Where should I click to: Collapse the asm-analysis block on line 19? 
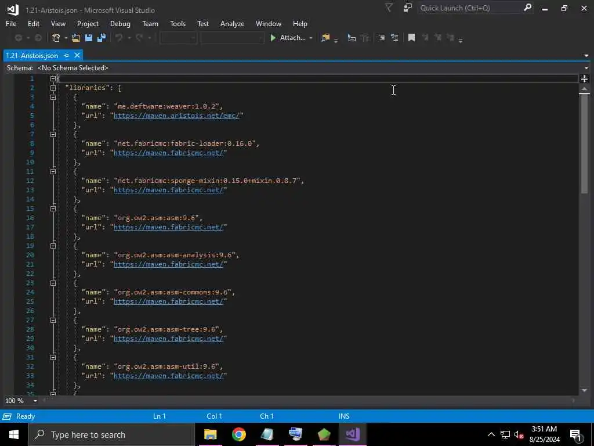point(53,246)
